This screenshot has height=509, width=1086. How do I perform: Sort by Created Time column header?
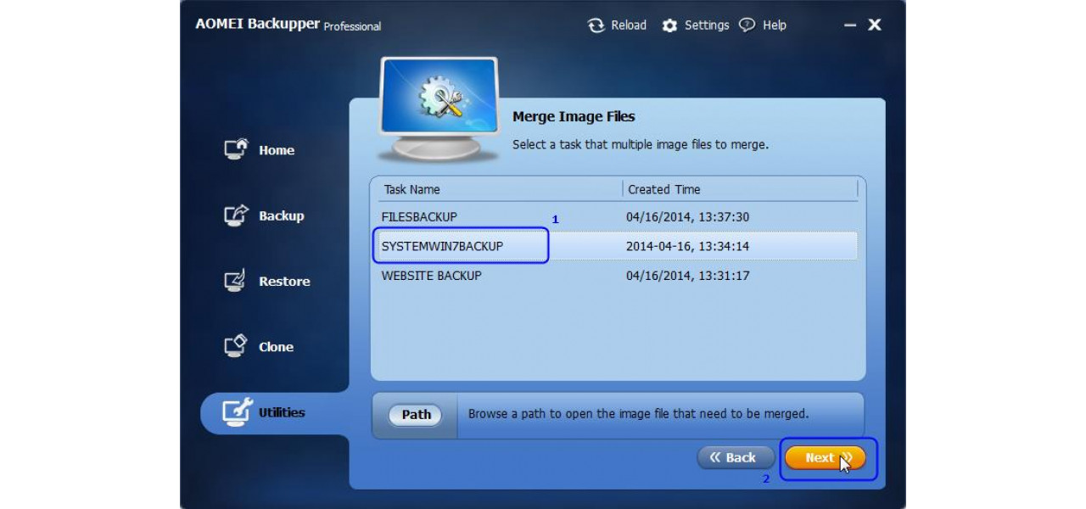740,189
